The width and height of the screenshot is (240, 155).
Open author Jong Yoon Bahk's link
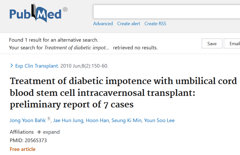click(28, 121)
